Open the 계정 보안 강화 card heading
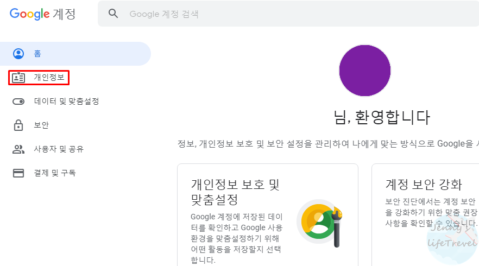Viewport: 479px width, 266px height. click(424, 185)
